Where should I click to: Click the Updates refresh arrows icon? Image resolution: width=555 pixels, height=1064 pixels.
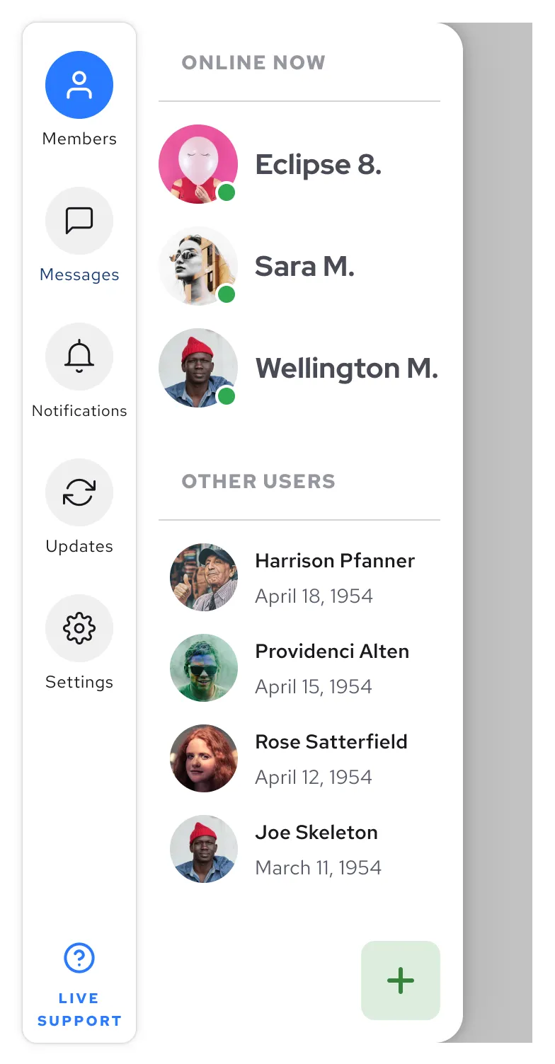(x=79, y=492)
